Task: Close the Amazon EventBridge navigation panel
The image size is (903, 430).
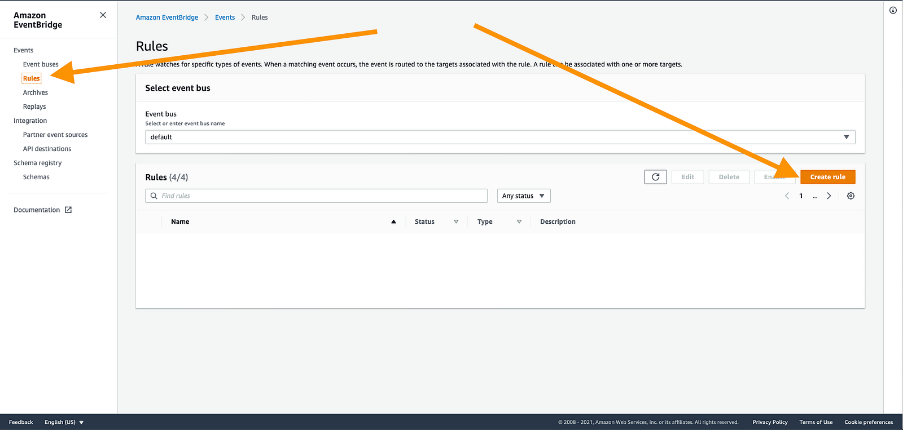Action: point(103,15)
